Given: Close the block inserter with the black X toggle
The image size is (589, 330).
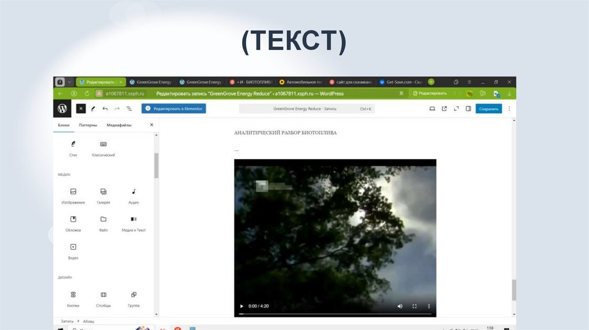Looking at the screenshot, I should [81, 109].
